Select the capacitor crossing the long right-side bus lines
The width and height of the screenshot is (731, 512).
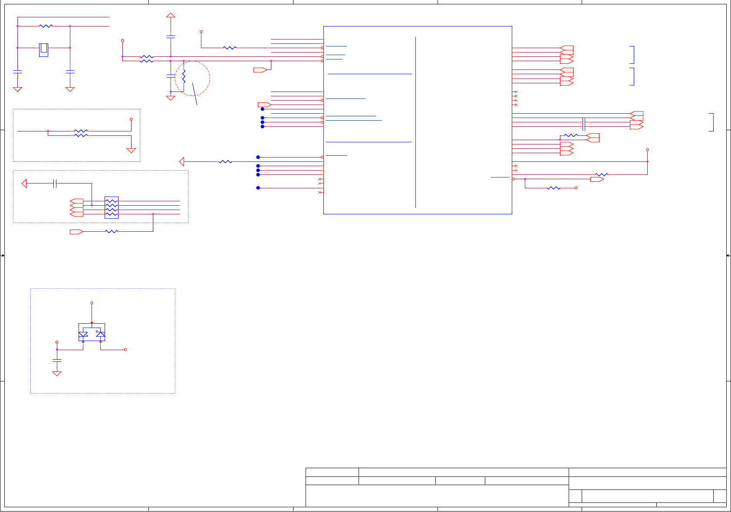coord(584,124)
